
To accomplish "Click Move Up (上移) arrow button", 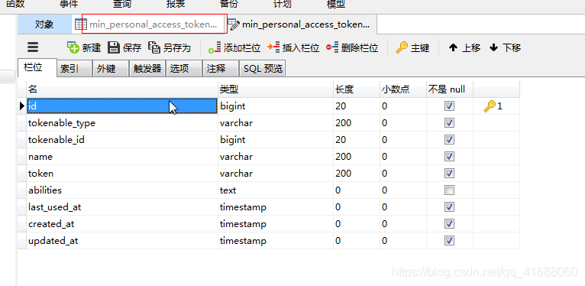I will coord(464,47).
